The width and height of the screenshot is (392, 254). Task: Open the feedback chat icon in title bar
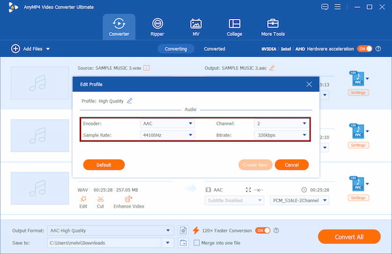pos(325,7)
